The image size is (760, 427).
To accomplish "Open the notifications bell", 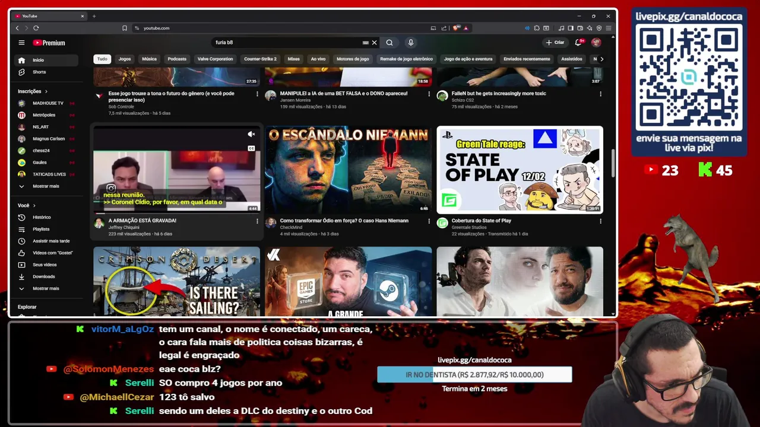I will 578,42.
